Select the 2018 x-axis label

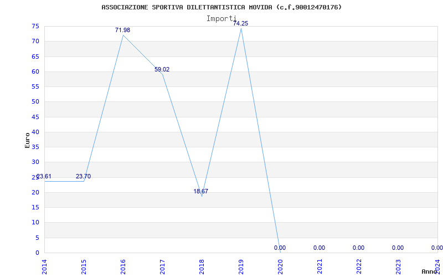[202, 268]
